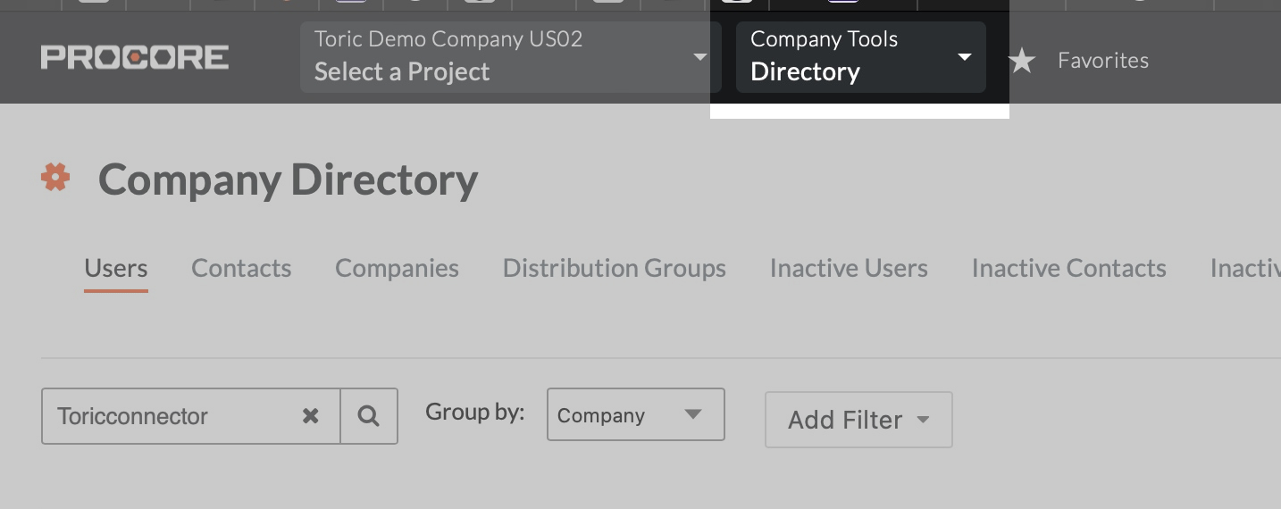View the Inactive Users tab
Screen dimensions: 1281x509
tap(849, 268)
